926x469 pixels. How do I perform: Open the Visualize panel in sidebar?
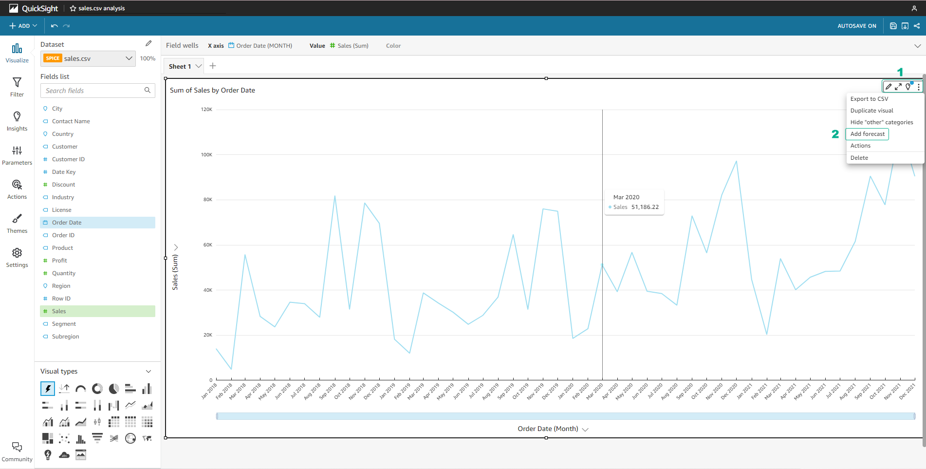[17, 53]
